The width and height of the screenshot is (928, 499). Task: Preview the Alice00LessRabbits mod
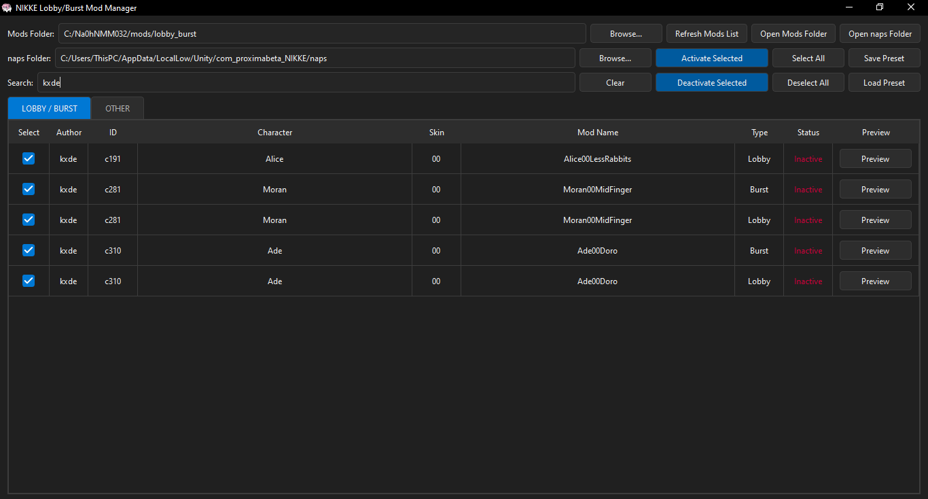coord(875,158)
